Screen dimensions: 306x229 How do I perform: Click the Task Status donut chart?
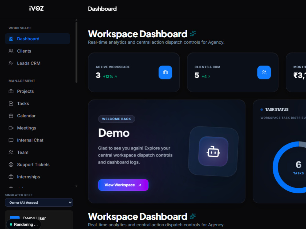click(290, 167)
